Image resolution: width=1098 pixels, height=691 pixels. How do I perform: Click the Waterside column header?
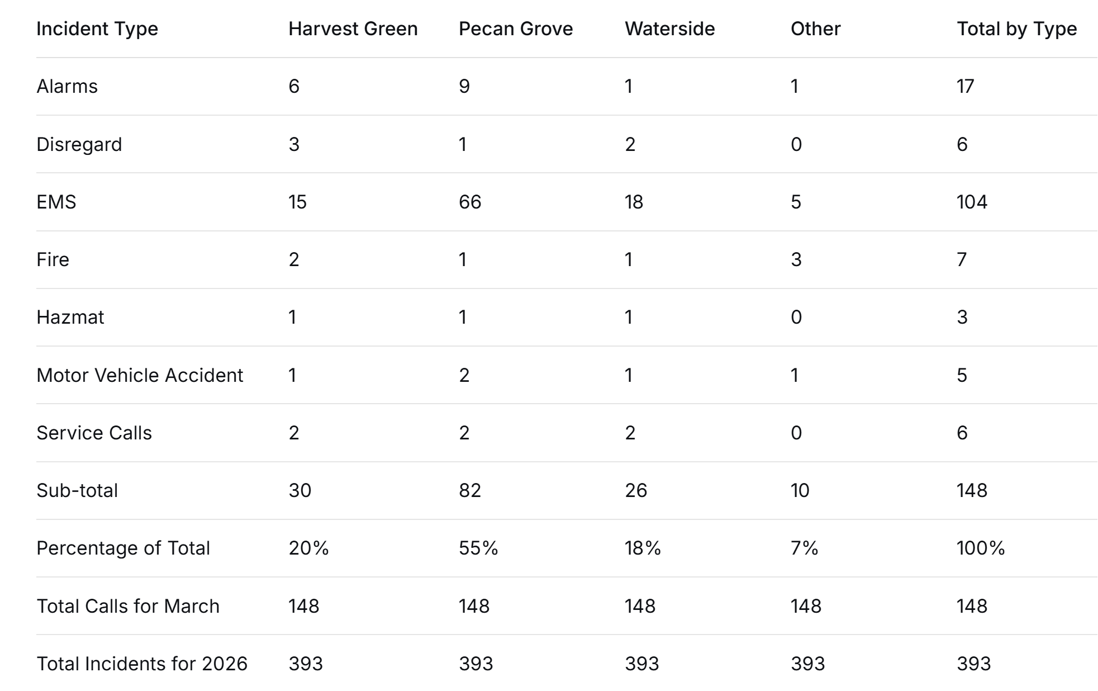(669, 29)
